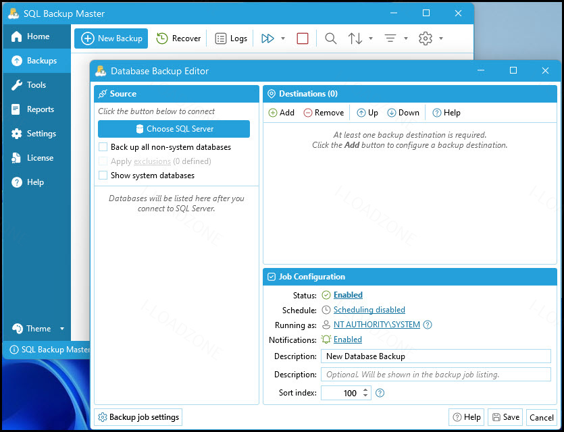Image resolution: width=564 pixels, height=432 pixels.
Task: Expand the filter dropdown arrow
Action: (406, 38)
